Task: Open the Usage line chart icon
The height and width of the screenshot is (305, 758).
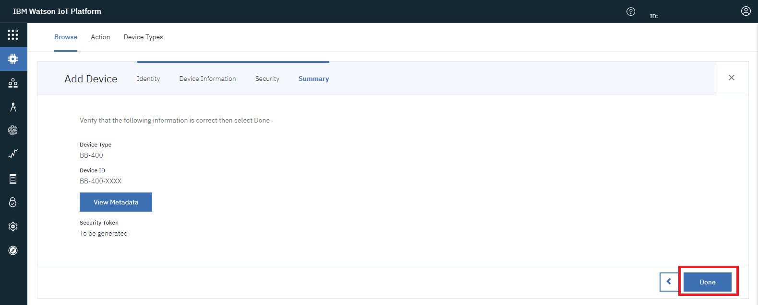Action: pos(13,154)
